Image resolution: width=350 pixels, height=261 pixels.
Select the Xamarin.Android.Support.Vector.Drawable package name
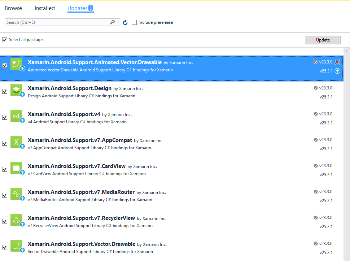(82, 244)
